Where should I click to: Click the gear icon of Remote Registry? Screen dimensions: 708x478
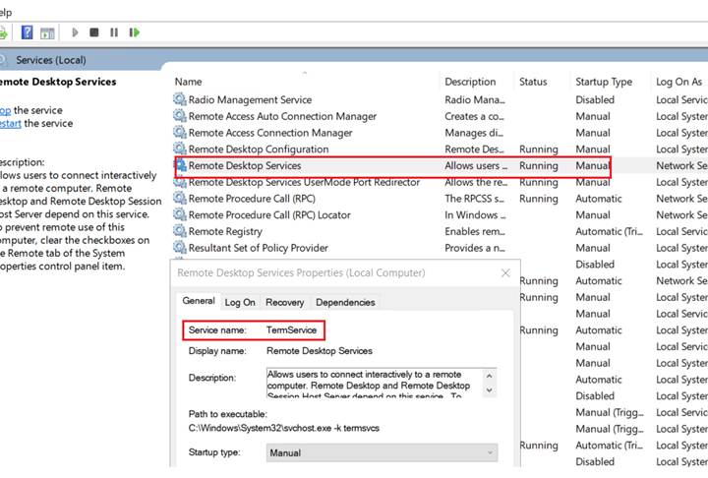tap(180, 231)
